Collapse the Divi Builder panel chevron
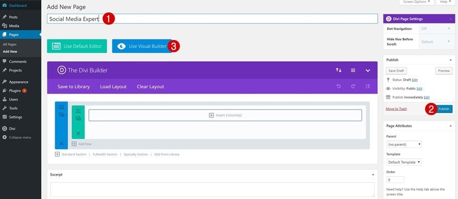The width and height of the screenshot is (458, 199). coord(368,71)
